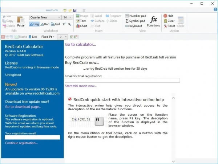218x164 pixels.
Task: Show the Symbol pad
Action: click(x=135, y=21)
